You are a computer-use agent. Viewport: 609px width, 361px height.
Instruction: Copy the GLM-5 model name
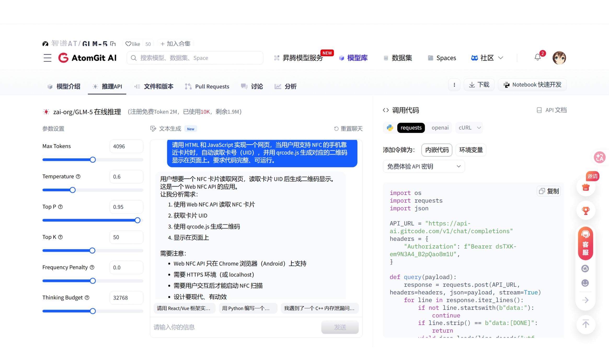click(x=113, y=44)
